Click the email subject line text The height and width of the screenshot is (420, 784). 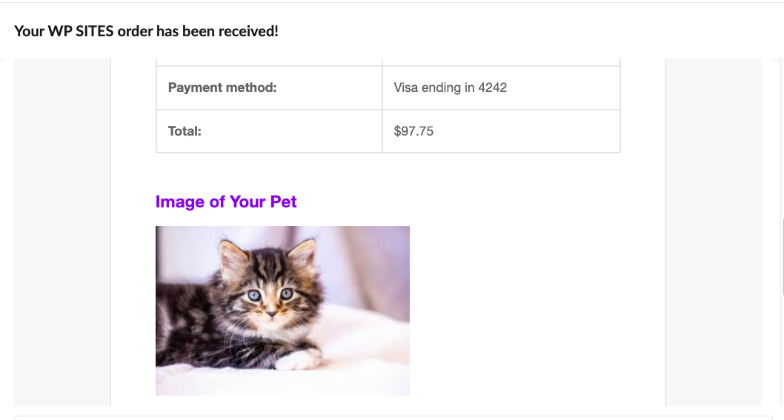coord(146,32)
